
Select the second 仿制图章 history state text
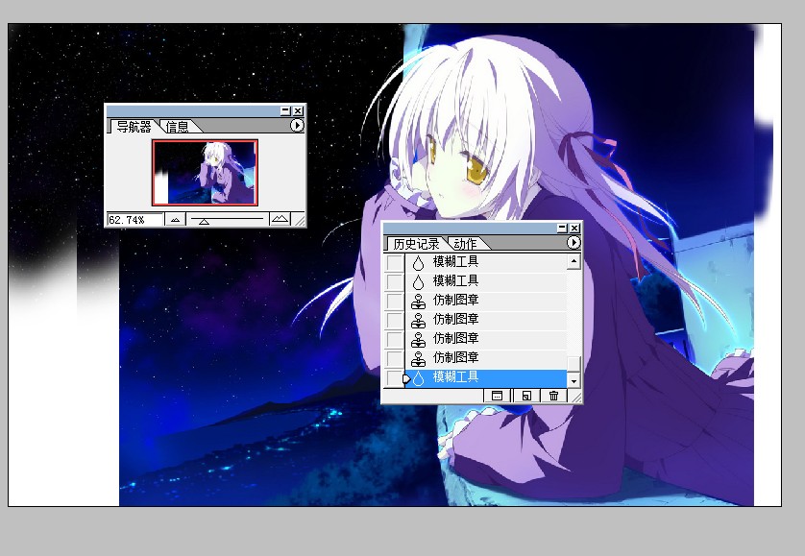coord(456,319)
